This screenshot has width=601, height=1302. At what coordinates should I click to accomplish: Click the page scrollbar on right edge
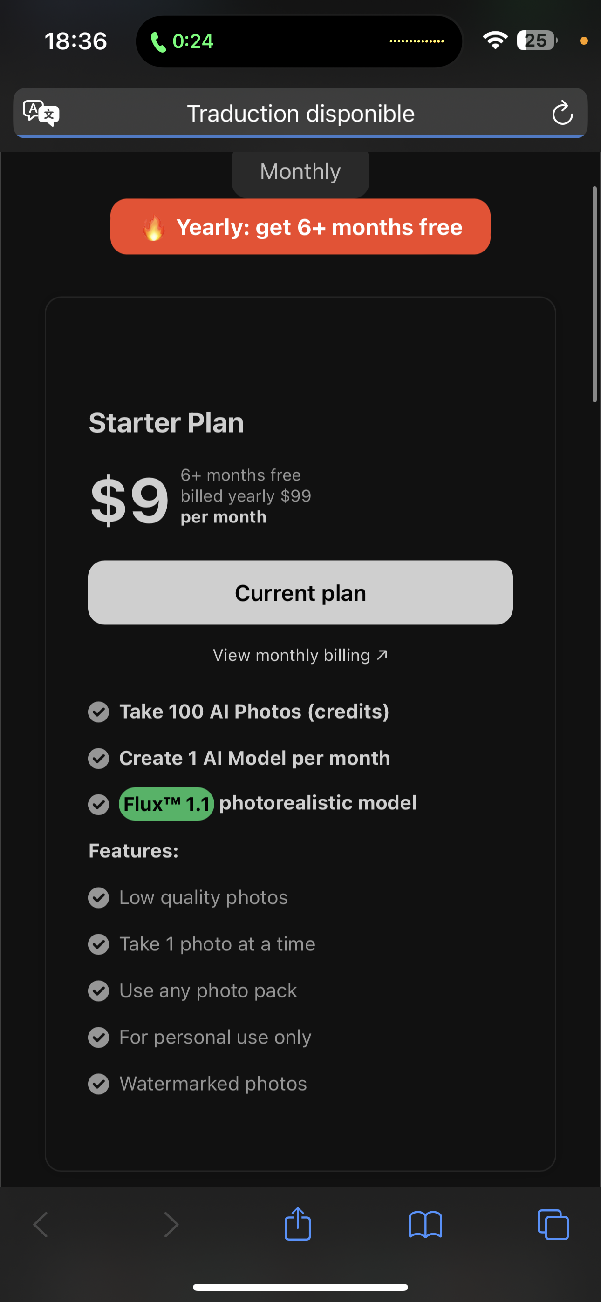[594, 293]
